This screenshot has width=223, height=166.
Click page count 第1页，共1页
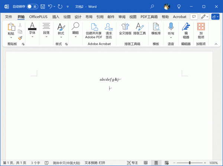pyautogui.click(x=14, y=163)
